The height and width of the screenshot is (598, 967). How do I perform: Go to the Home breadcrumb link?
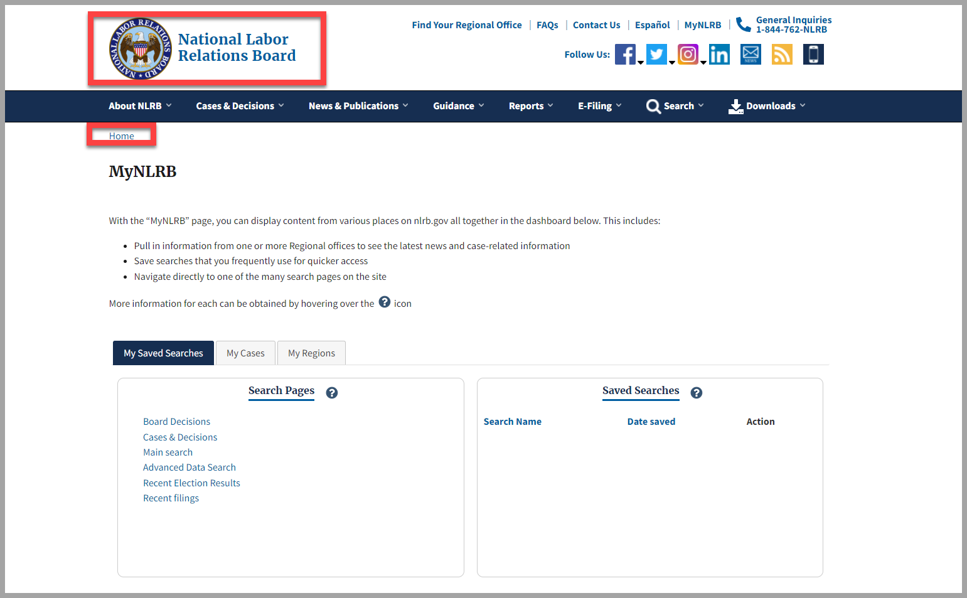coord(121,136)
